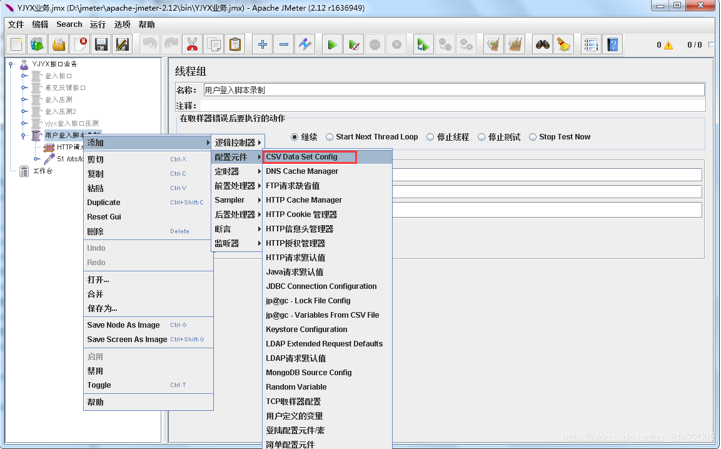721x449 pixels.
Task: Click 禁用 in the context menu
Action: (x=148, y=371)
